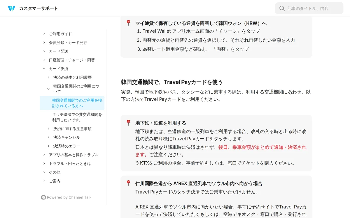350x218 pixels.
Task: Expand the アプリの基本と操作トラブル chevron
Action: pos(44,155)
